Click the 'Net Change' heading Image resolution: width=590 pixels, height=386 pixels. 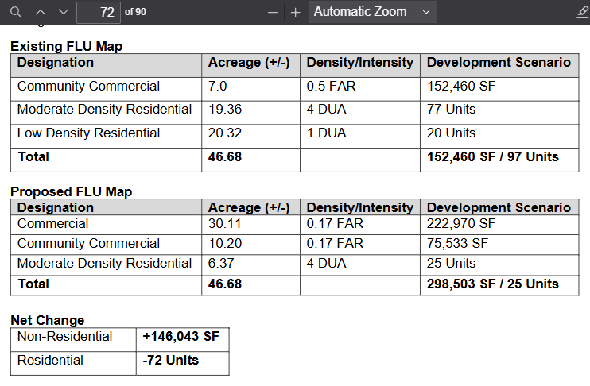tap(48, 320)
